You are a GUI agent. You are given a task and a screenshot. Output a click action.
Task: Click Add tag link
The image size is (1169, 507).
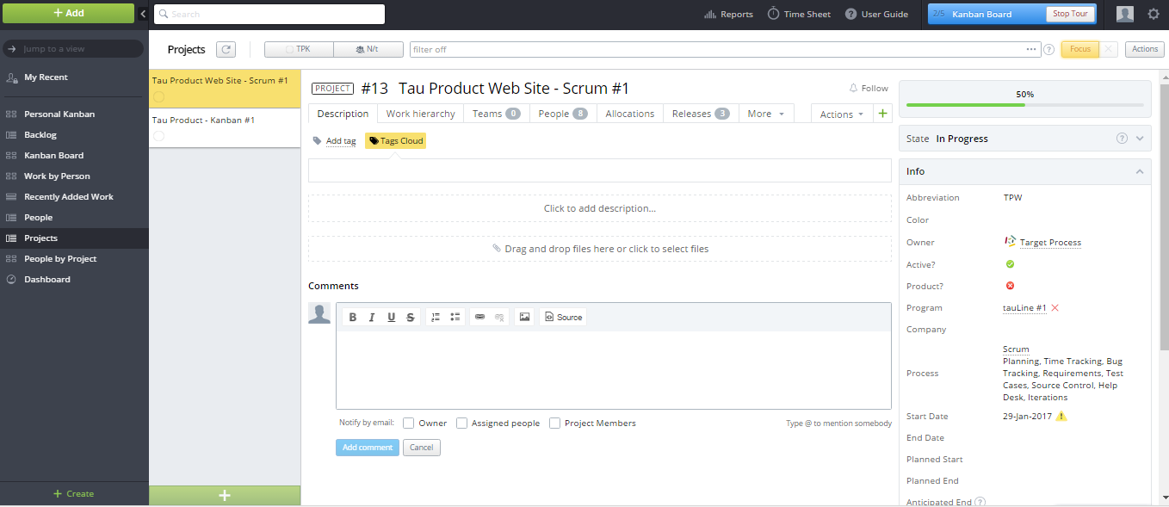click(x=341, y=141)
